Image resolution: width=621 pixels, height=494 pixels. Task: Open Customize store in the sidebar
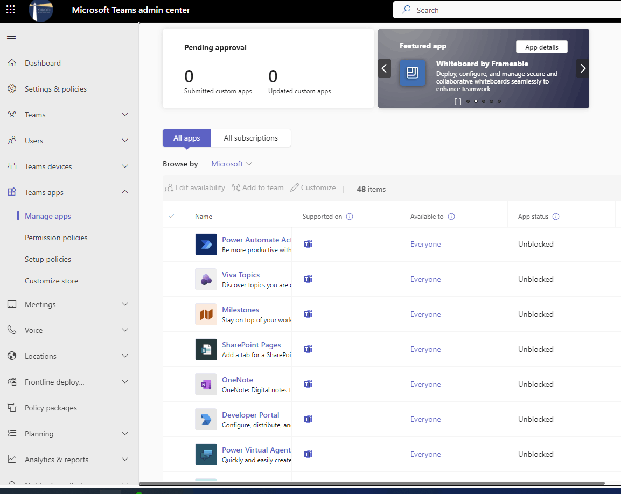click(52, 281)
